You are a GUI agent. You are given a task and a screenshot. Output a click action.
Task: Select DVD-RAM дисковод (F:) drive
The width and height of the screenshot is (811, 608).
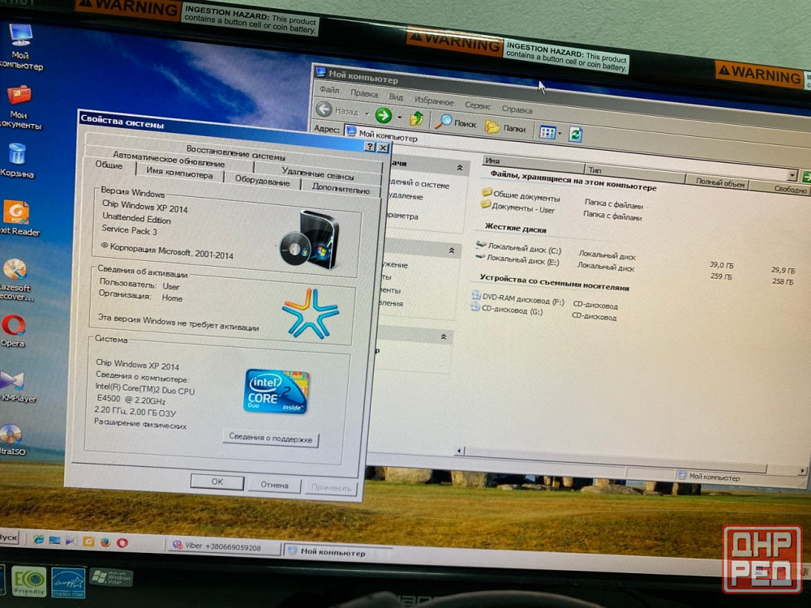(x=517, y=298)
